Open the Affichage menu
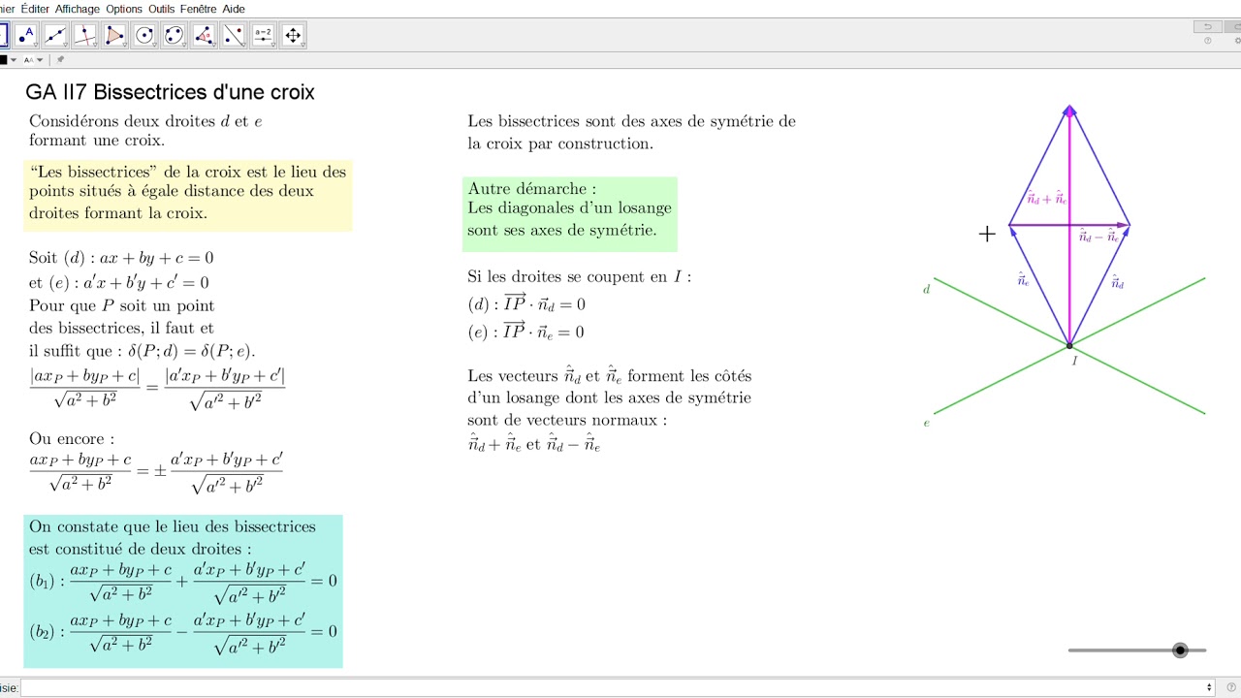 pos(78,9)
